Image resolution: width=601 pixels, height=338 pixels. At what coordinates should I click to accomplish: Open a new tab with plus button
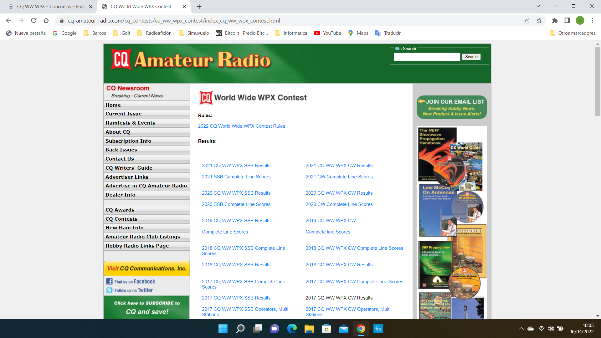[199, 7]
